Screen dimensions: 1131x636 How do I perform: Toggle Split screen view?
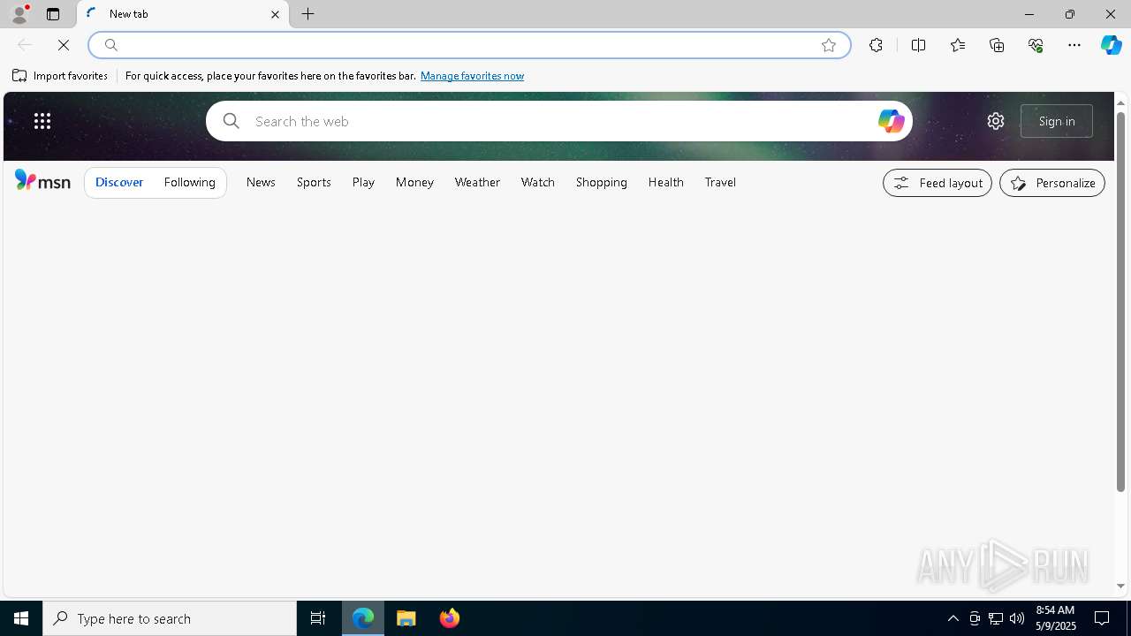point(919,45)
